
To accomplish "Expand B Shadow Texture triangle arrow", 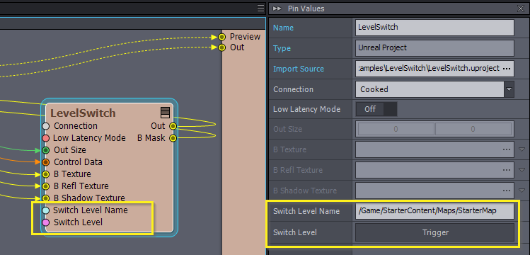I will (522, 191).
